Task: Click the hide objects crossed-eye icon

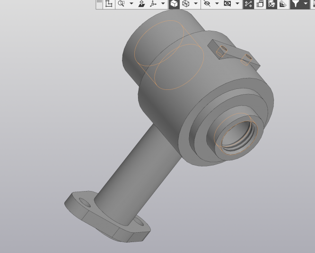Action: click(207, 4)
